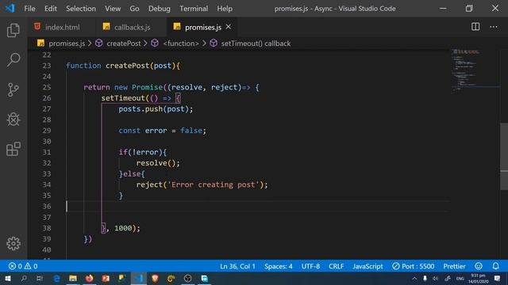
Task: Open Task View on the taskbar
Action: [x=40, y=279]
